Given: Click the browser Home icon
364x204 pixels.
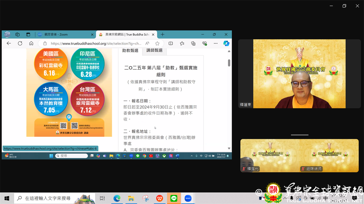Looking at the screenshot, I should [x=31, y=43].
